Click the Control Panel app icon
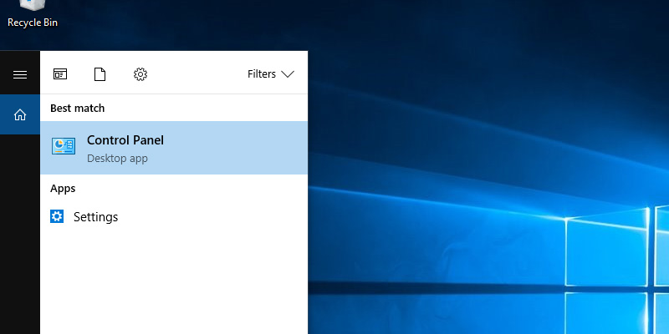The width and height of the screenshot is (669, 334). 64,147
